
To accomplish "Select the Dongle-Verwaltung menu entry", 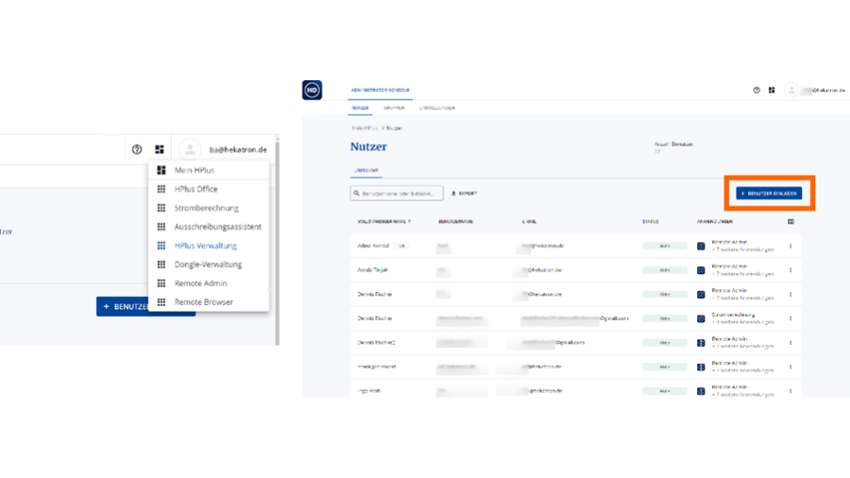I will point(208,265).
